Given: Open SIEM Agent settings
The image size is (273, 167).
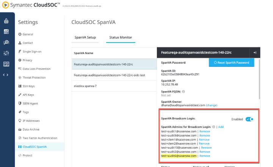Looking at the screenshot, I should (30, 104).
